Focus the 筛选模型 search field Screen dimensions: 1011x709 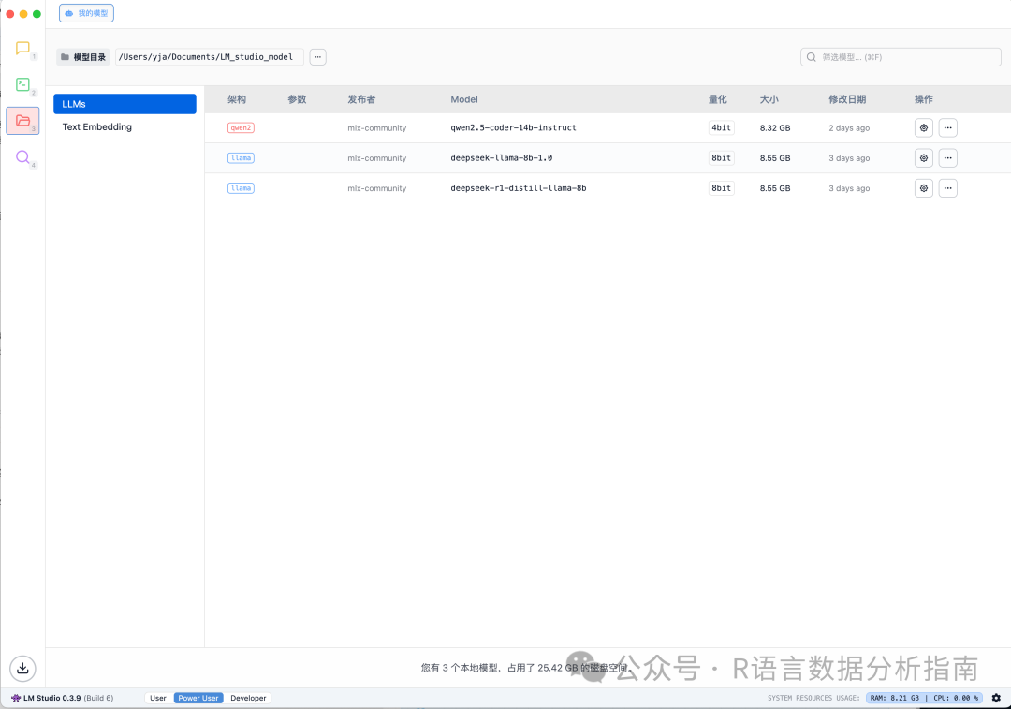pos(901,57)
